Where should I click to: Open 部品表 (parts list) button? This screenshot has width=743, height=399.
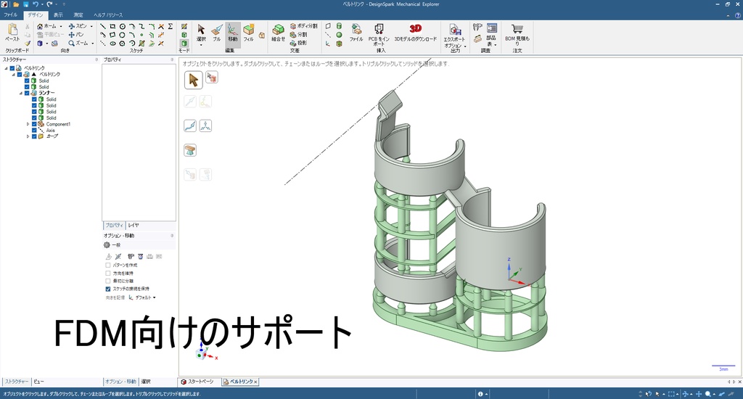(491, 35)
